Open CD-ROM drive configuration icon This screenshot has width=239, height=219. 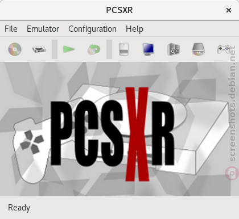tap(199, 49)
